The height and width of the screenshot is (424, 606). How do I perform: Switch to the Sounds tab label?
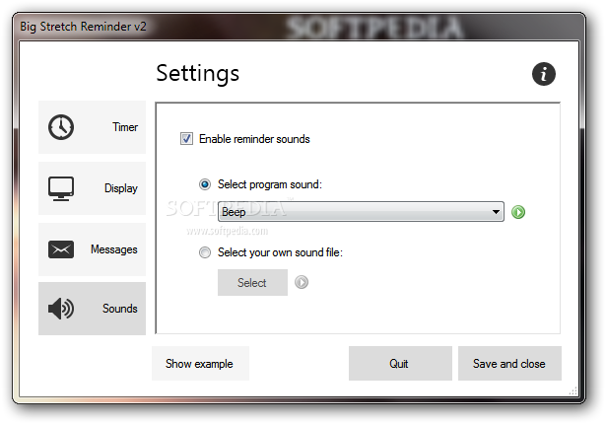pos(120,309)
